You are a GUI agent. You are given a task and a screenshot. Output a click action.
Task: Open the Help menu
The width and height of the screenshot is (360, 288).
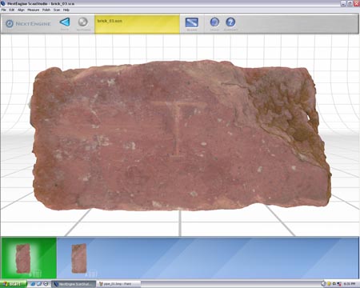click(66, 10)
